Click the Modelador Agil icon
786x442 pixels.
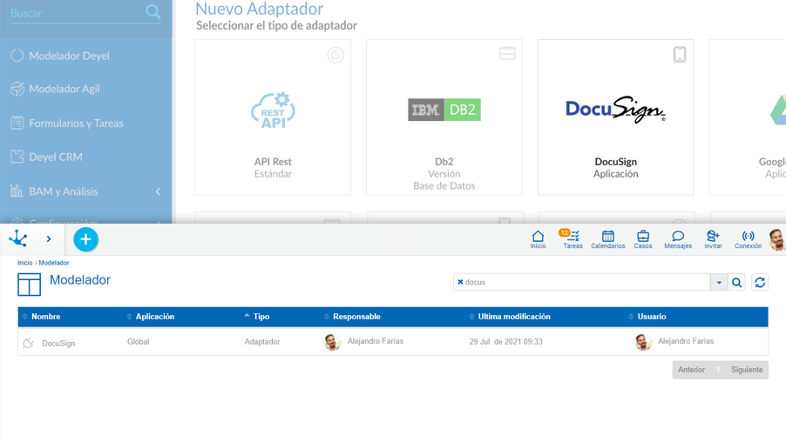(17, 89)
